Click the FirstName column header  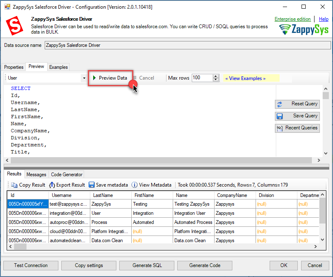pyautogui.click(x=152, y=195)
